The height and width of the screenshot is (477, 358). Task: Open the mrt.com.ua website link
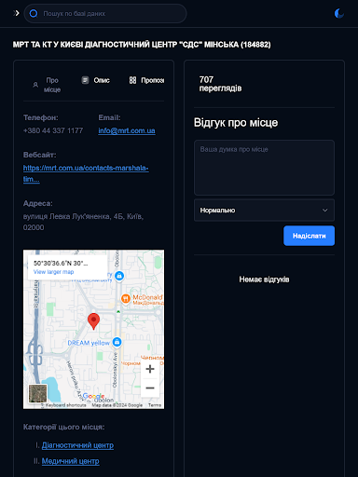86,173
